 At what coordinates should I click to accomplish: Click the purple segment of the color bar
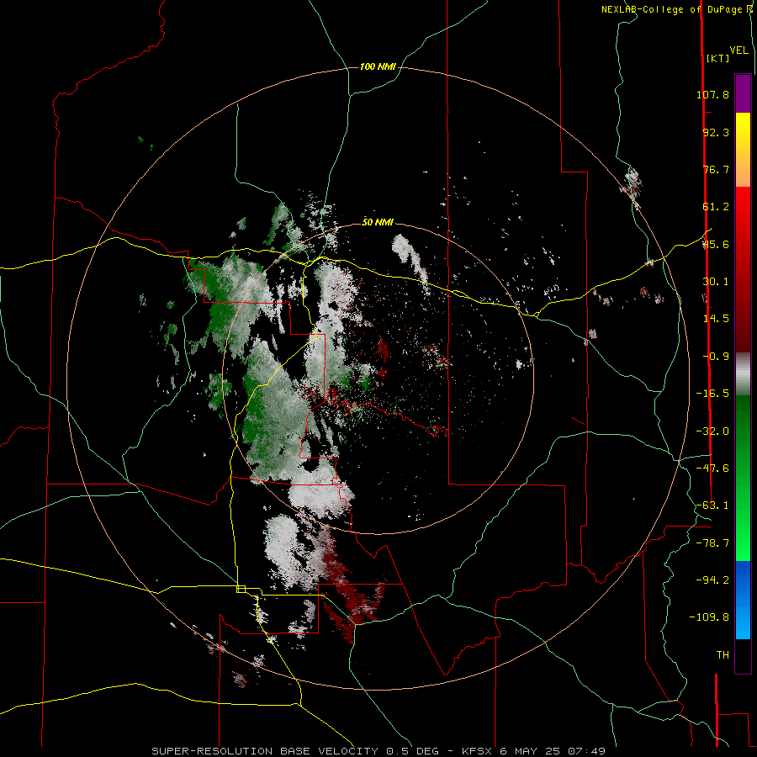pos(743,93)
